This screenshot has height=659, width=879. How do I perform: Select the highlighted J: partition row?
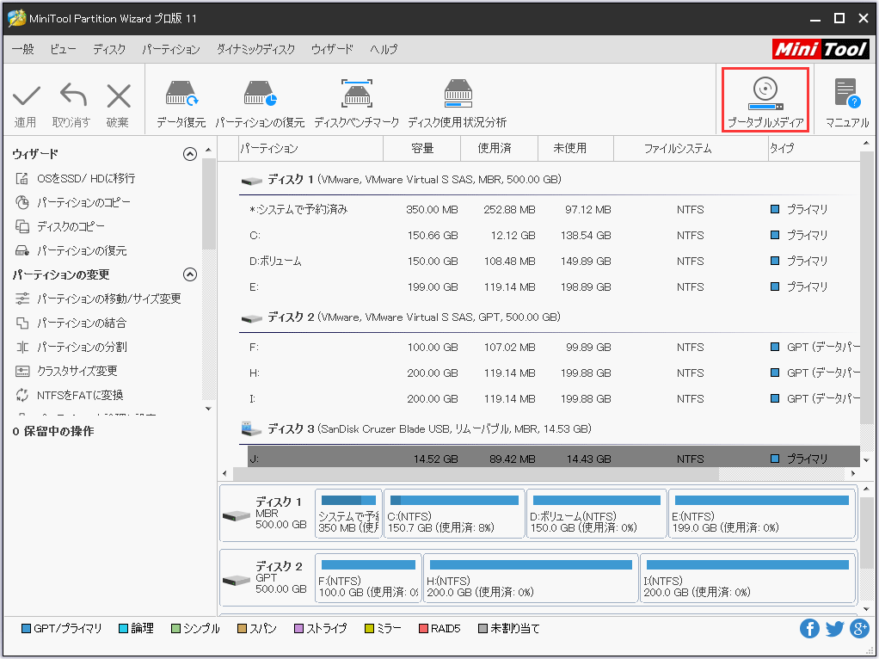pyautogui.click(x=553, y=457)
